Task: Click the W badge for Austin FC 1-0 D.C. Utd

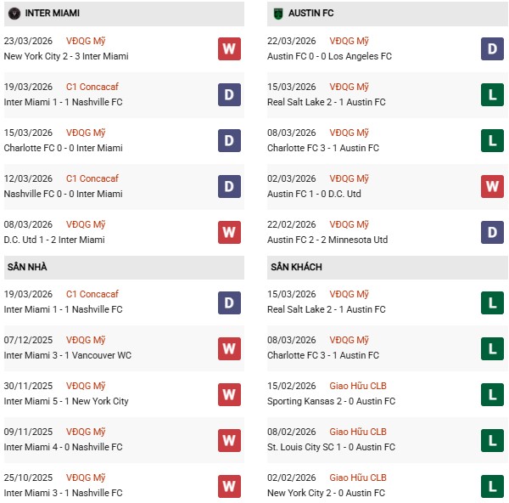Action: 493,186
